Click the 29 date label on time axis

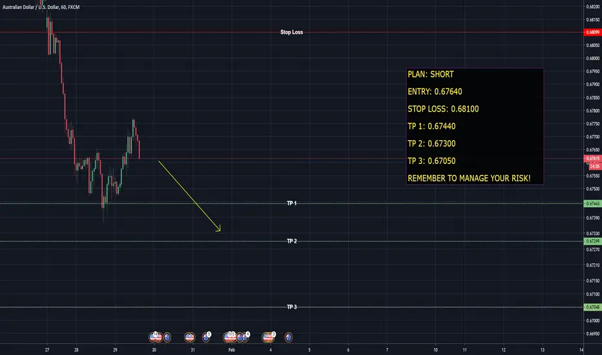point(115,350)
